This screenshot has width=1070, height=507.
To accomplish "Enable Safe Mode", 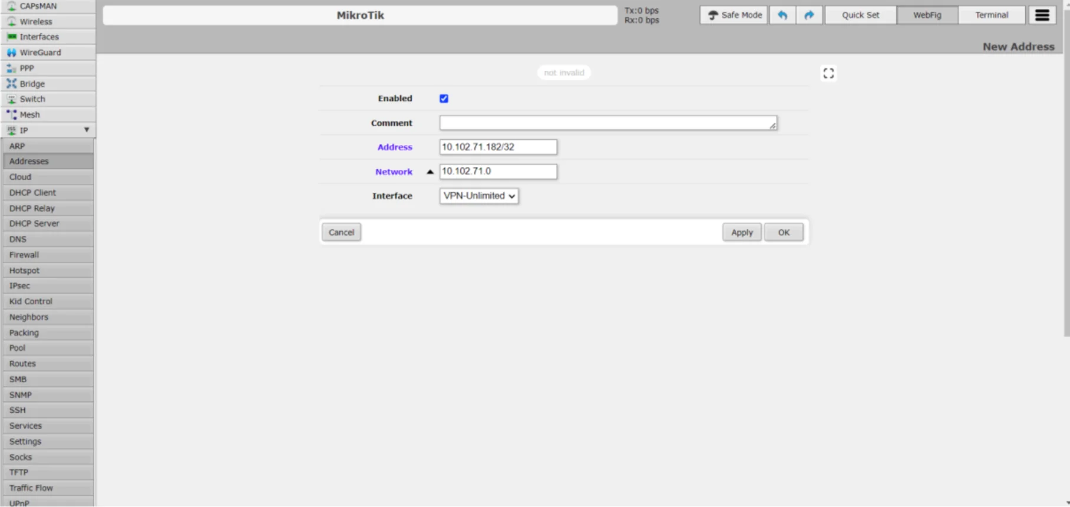I will (734, 15).
